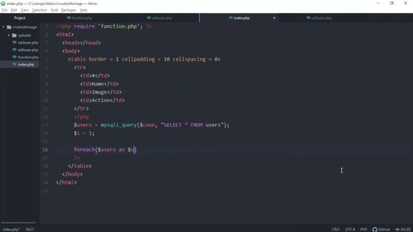Open the Edit menu
Screen dimensions: 413x232
coord(14,10)
